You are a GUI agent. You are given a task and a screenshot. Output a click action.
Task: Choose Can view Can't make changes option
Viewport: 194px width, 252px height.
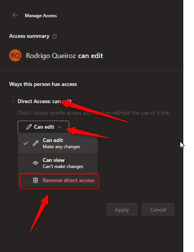pyautogui.click(x=58, y=163)
